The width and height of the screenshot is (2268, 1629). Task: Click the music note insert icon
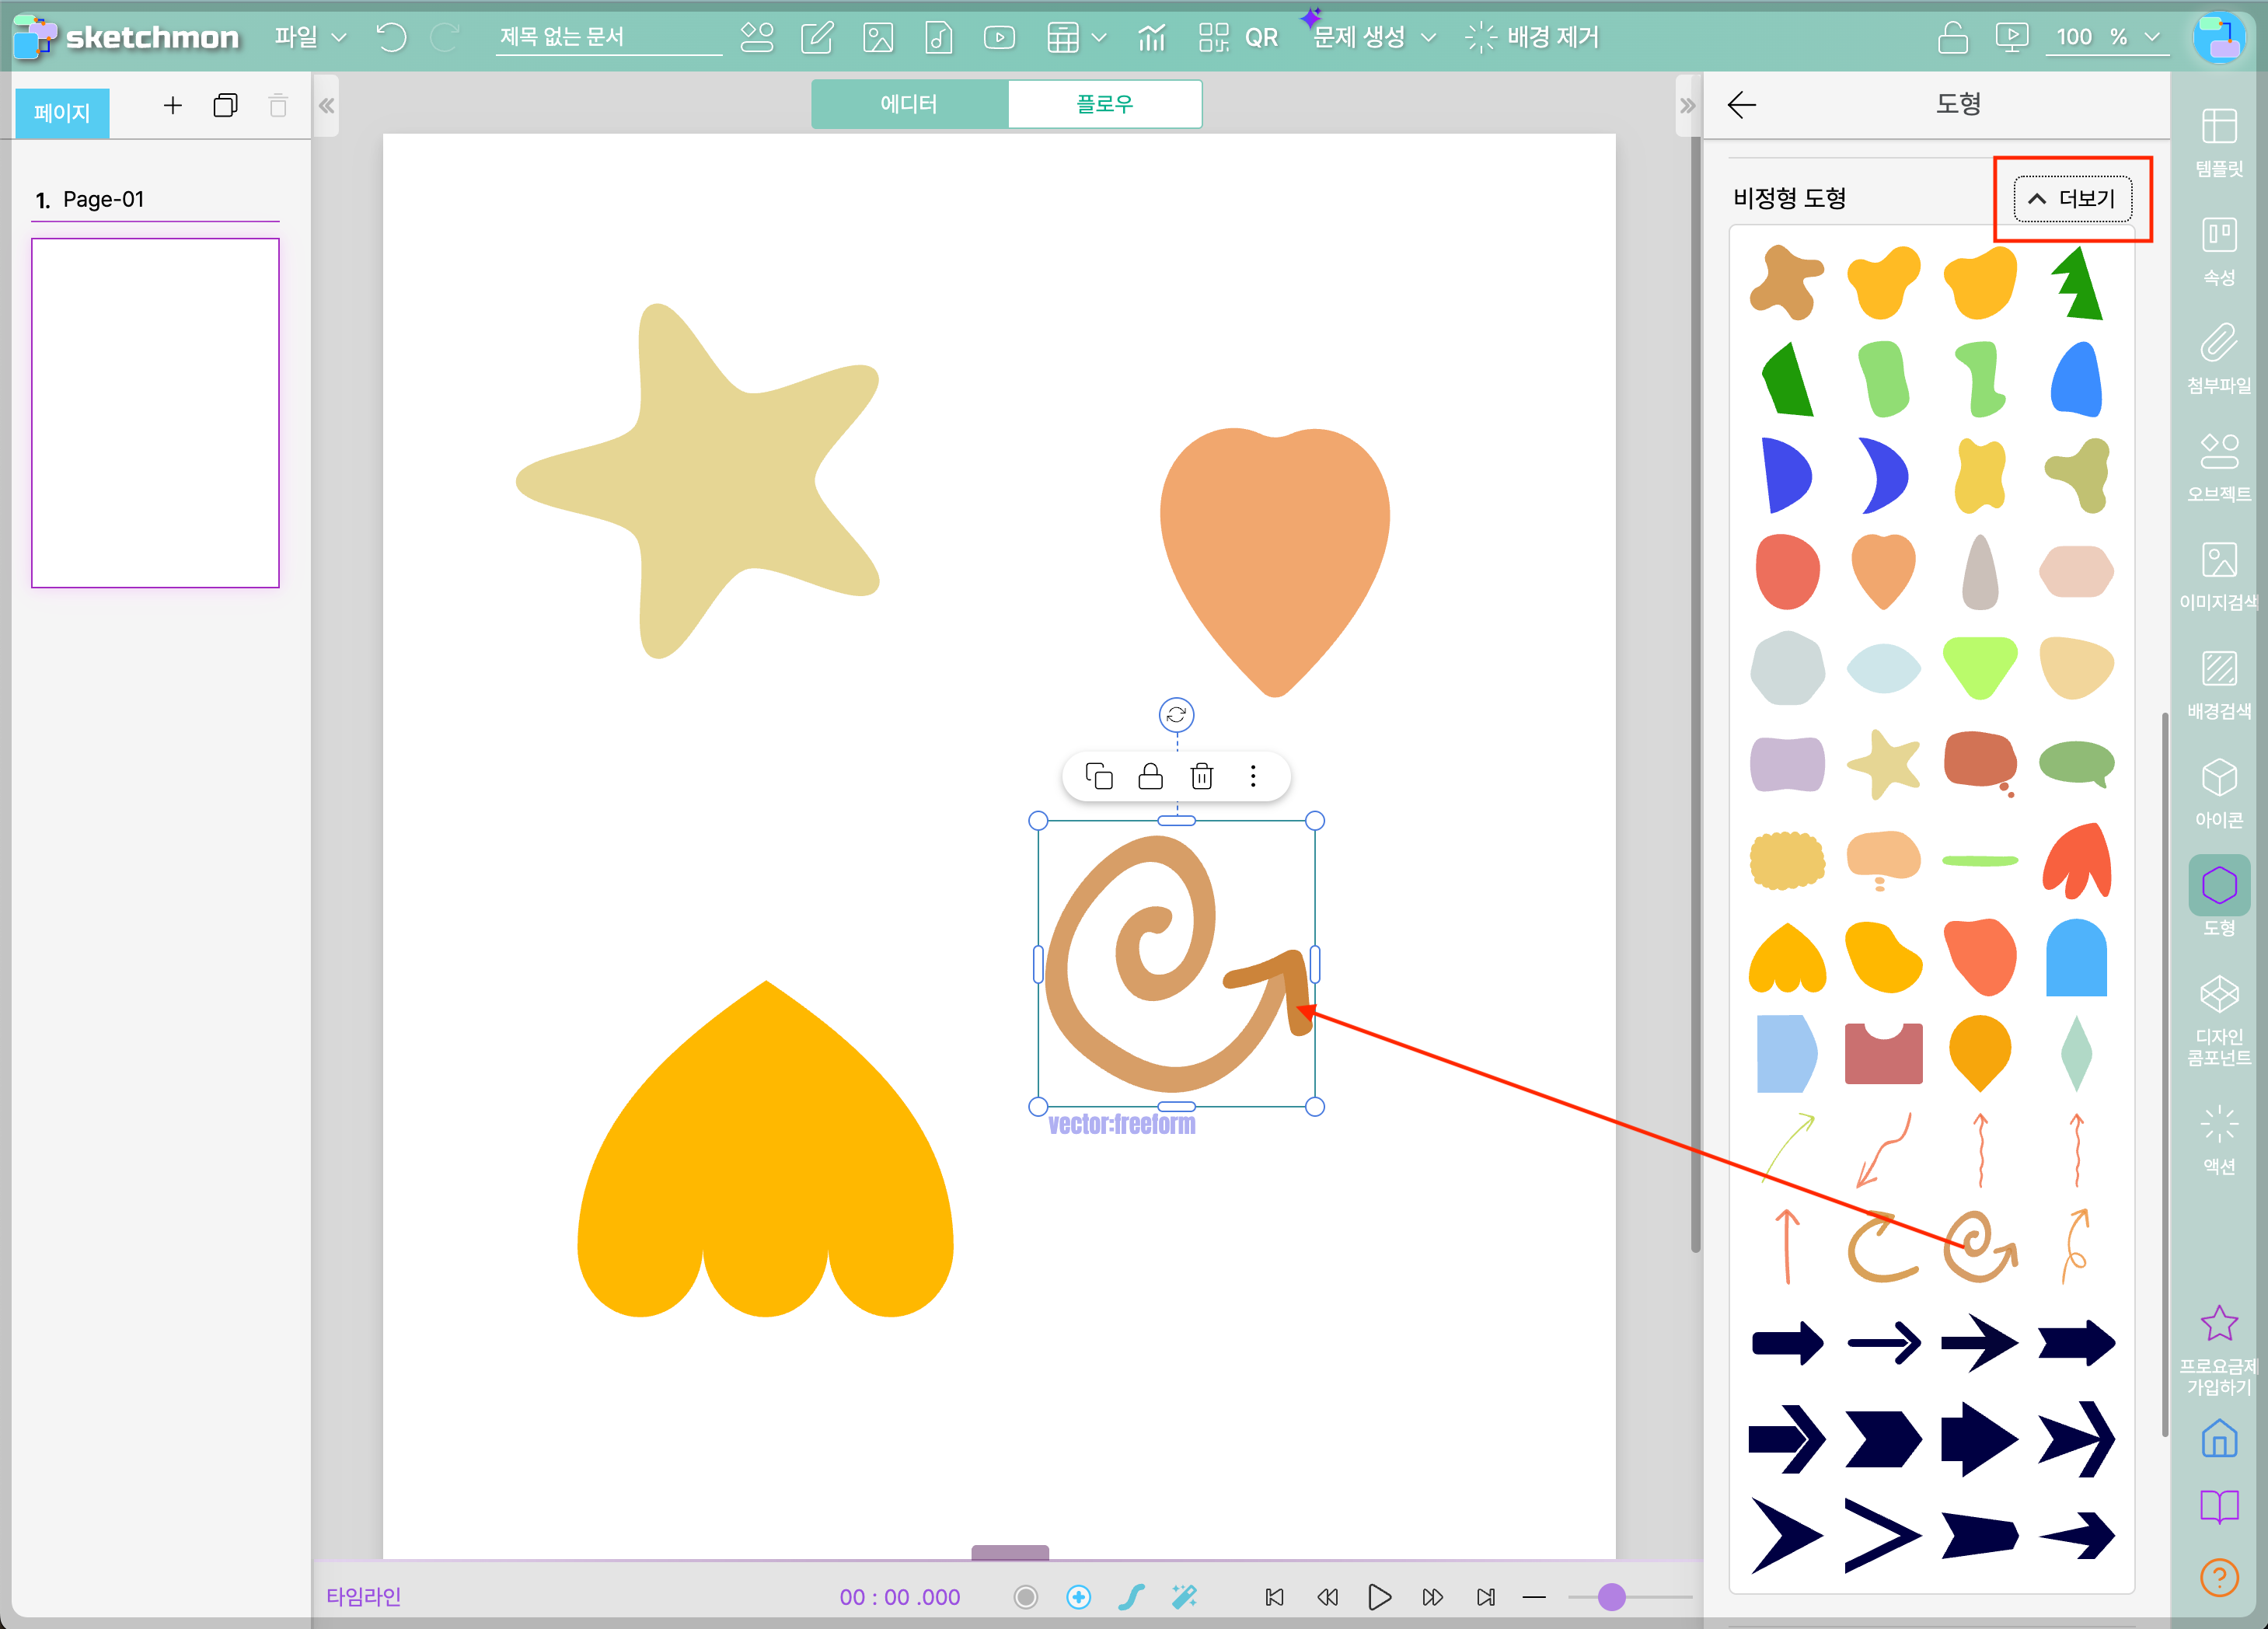(x=938, y=38)
